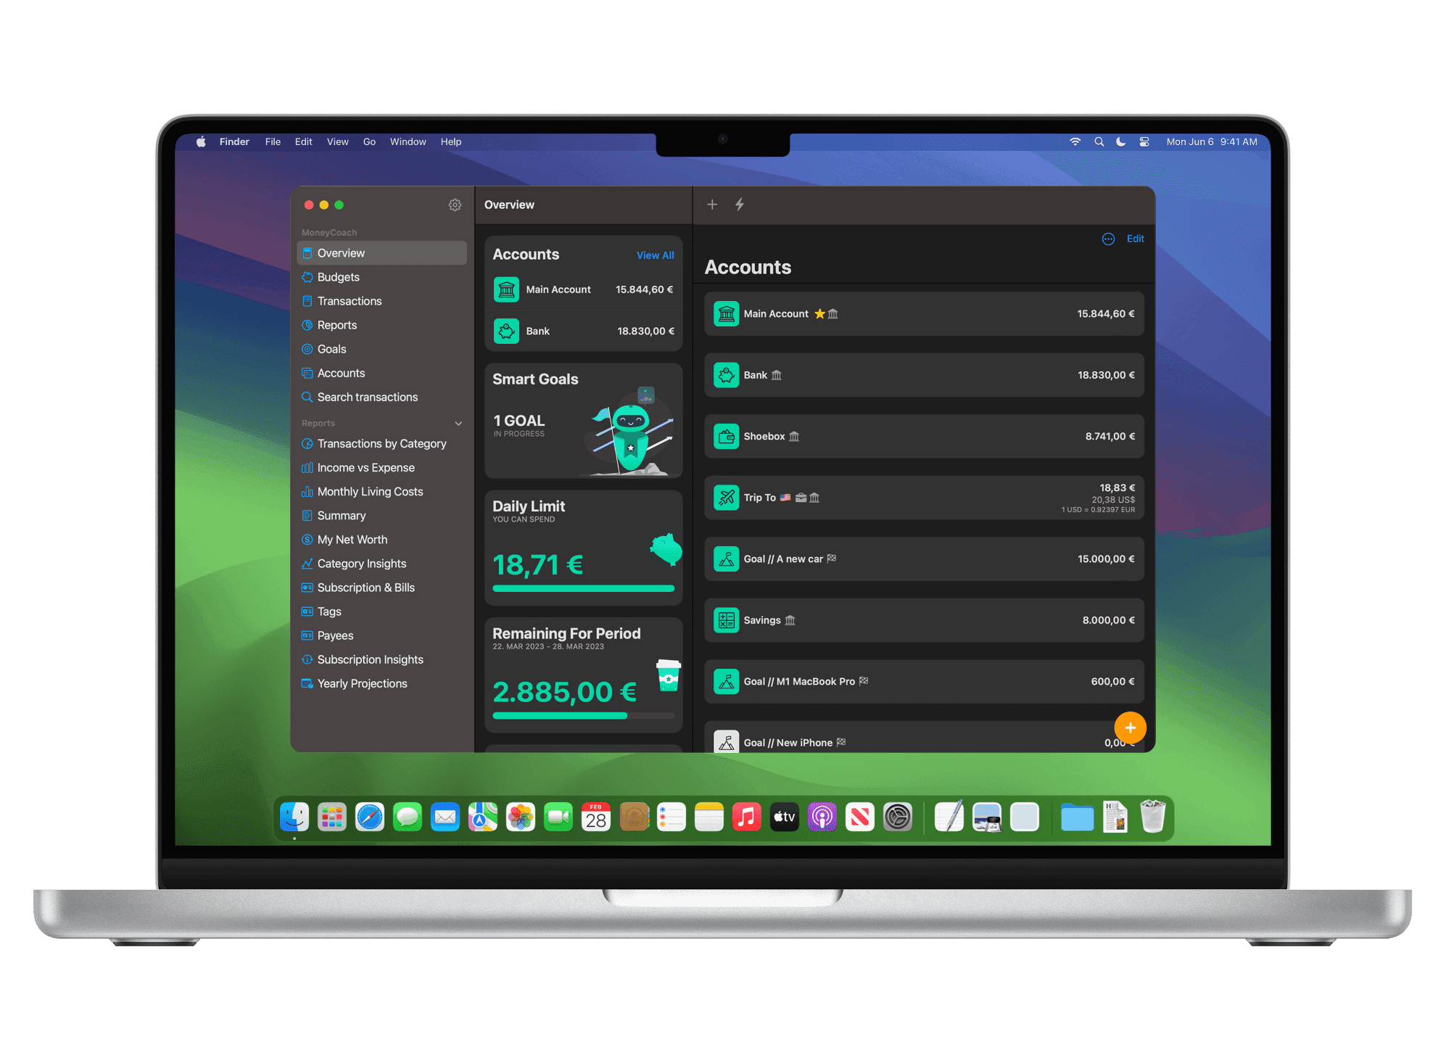Click the Edit button above Accounts
Viewport: 1446px width, 1046px height.
[1135, 239]
